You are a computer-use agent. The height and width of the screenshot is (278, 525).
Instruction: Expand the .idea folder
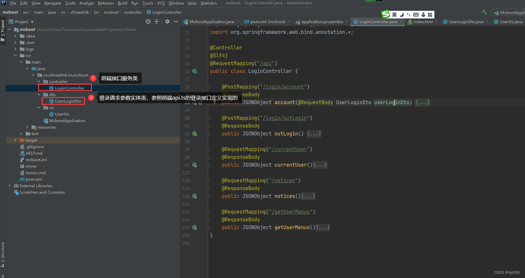pos(15,36)
